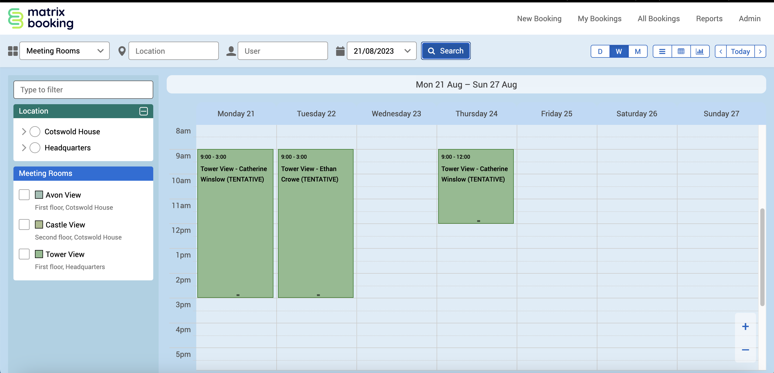Enable the Tower View checkbox
The width and height of the screenshot is (774, 373).
click(x=24, y=254)
